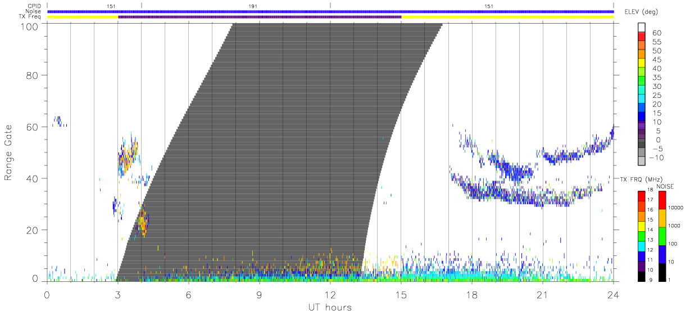Click the 10000 label on NOISE colorbar
Screen dimensions: 690x319
(x=676, y=206)
